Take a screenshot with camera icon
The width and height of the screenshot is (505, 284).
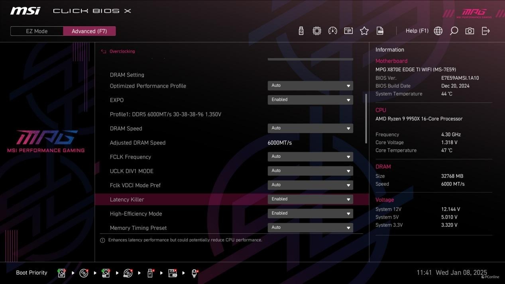coord(470,31)
